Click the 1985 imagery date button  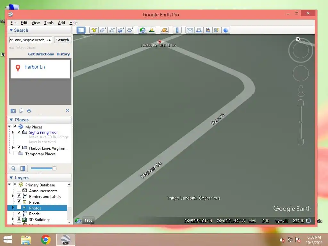pos(88,220)
